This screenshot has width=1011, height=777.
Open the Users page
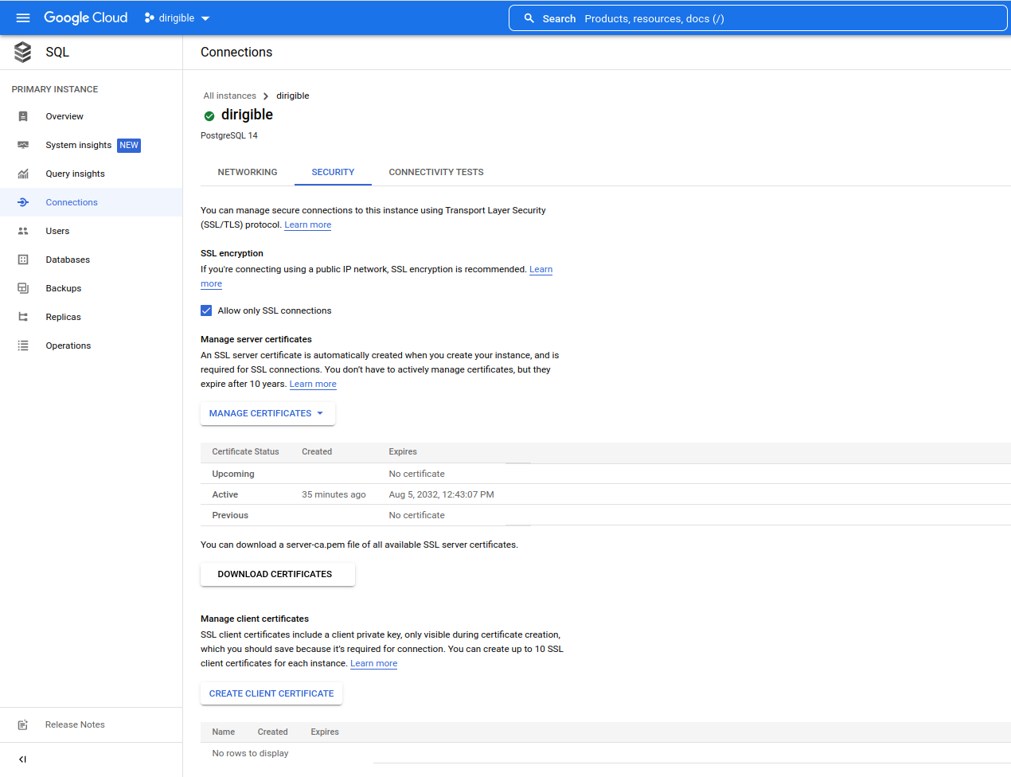[57, 231]
